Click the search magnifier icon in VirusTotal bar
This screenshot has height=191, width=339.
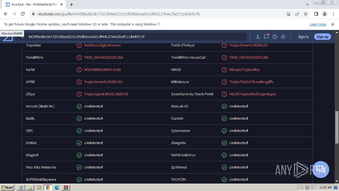coord(22,37)
